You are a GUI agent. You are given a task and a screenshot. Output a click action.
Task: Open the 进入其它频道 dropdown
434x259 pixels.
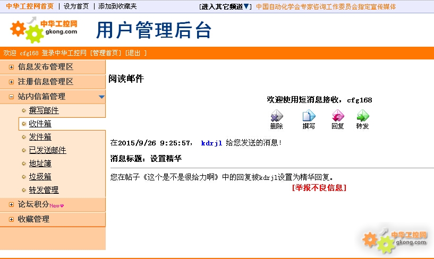tap(225, 6)
